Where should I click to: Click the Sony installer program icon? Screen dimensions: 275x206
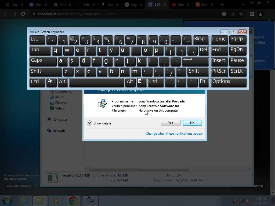(x=102, y=103)
